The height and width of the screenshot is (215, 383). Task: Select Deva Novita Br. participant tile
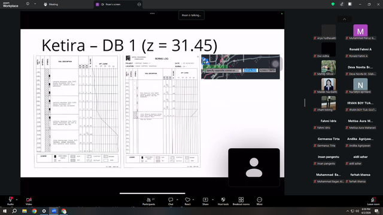tap(360, 69)
